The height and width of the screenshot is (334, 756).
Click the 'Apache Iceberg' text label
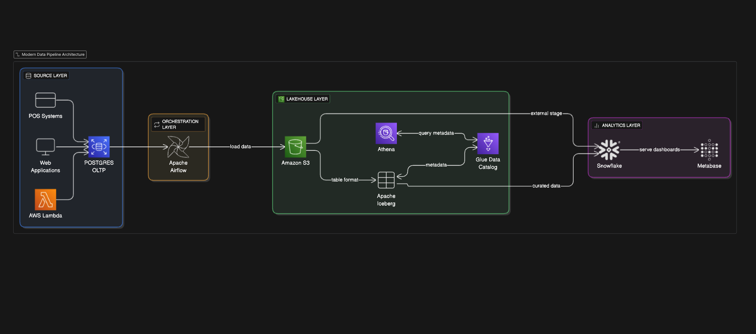(386, 200)
